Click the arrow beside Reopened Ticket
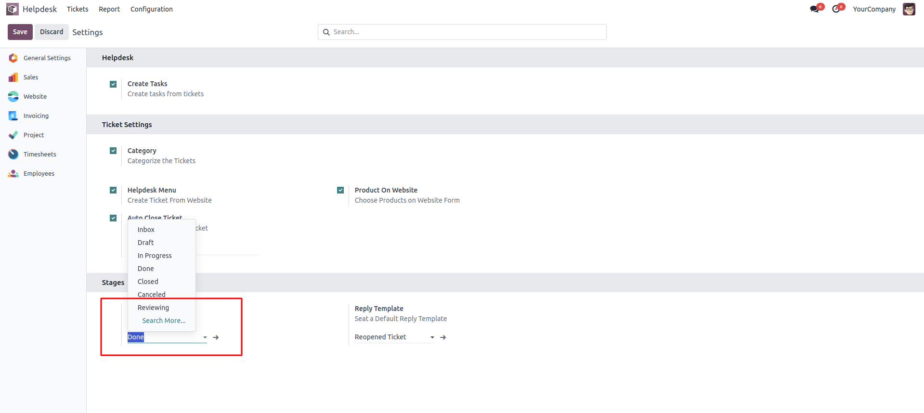The image size is (924, 413). pos(443,337)
